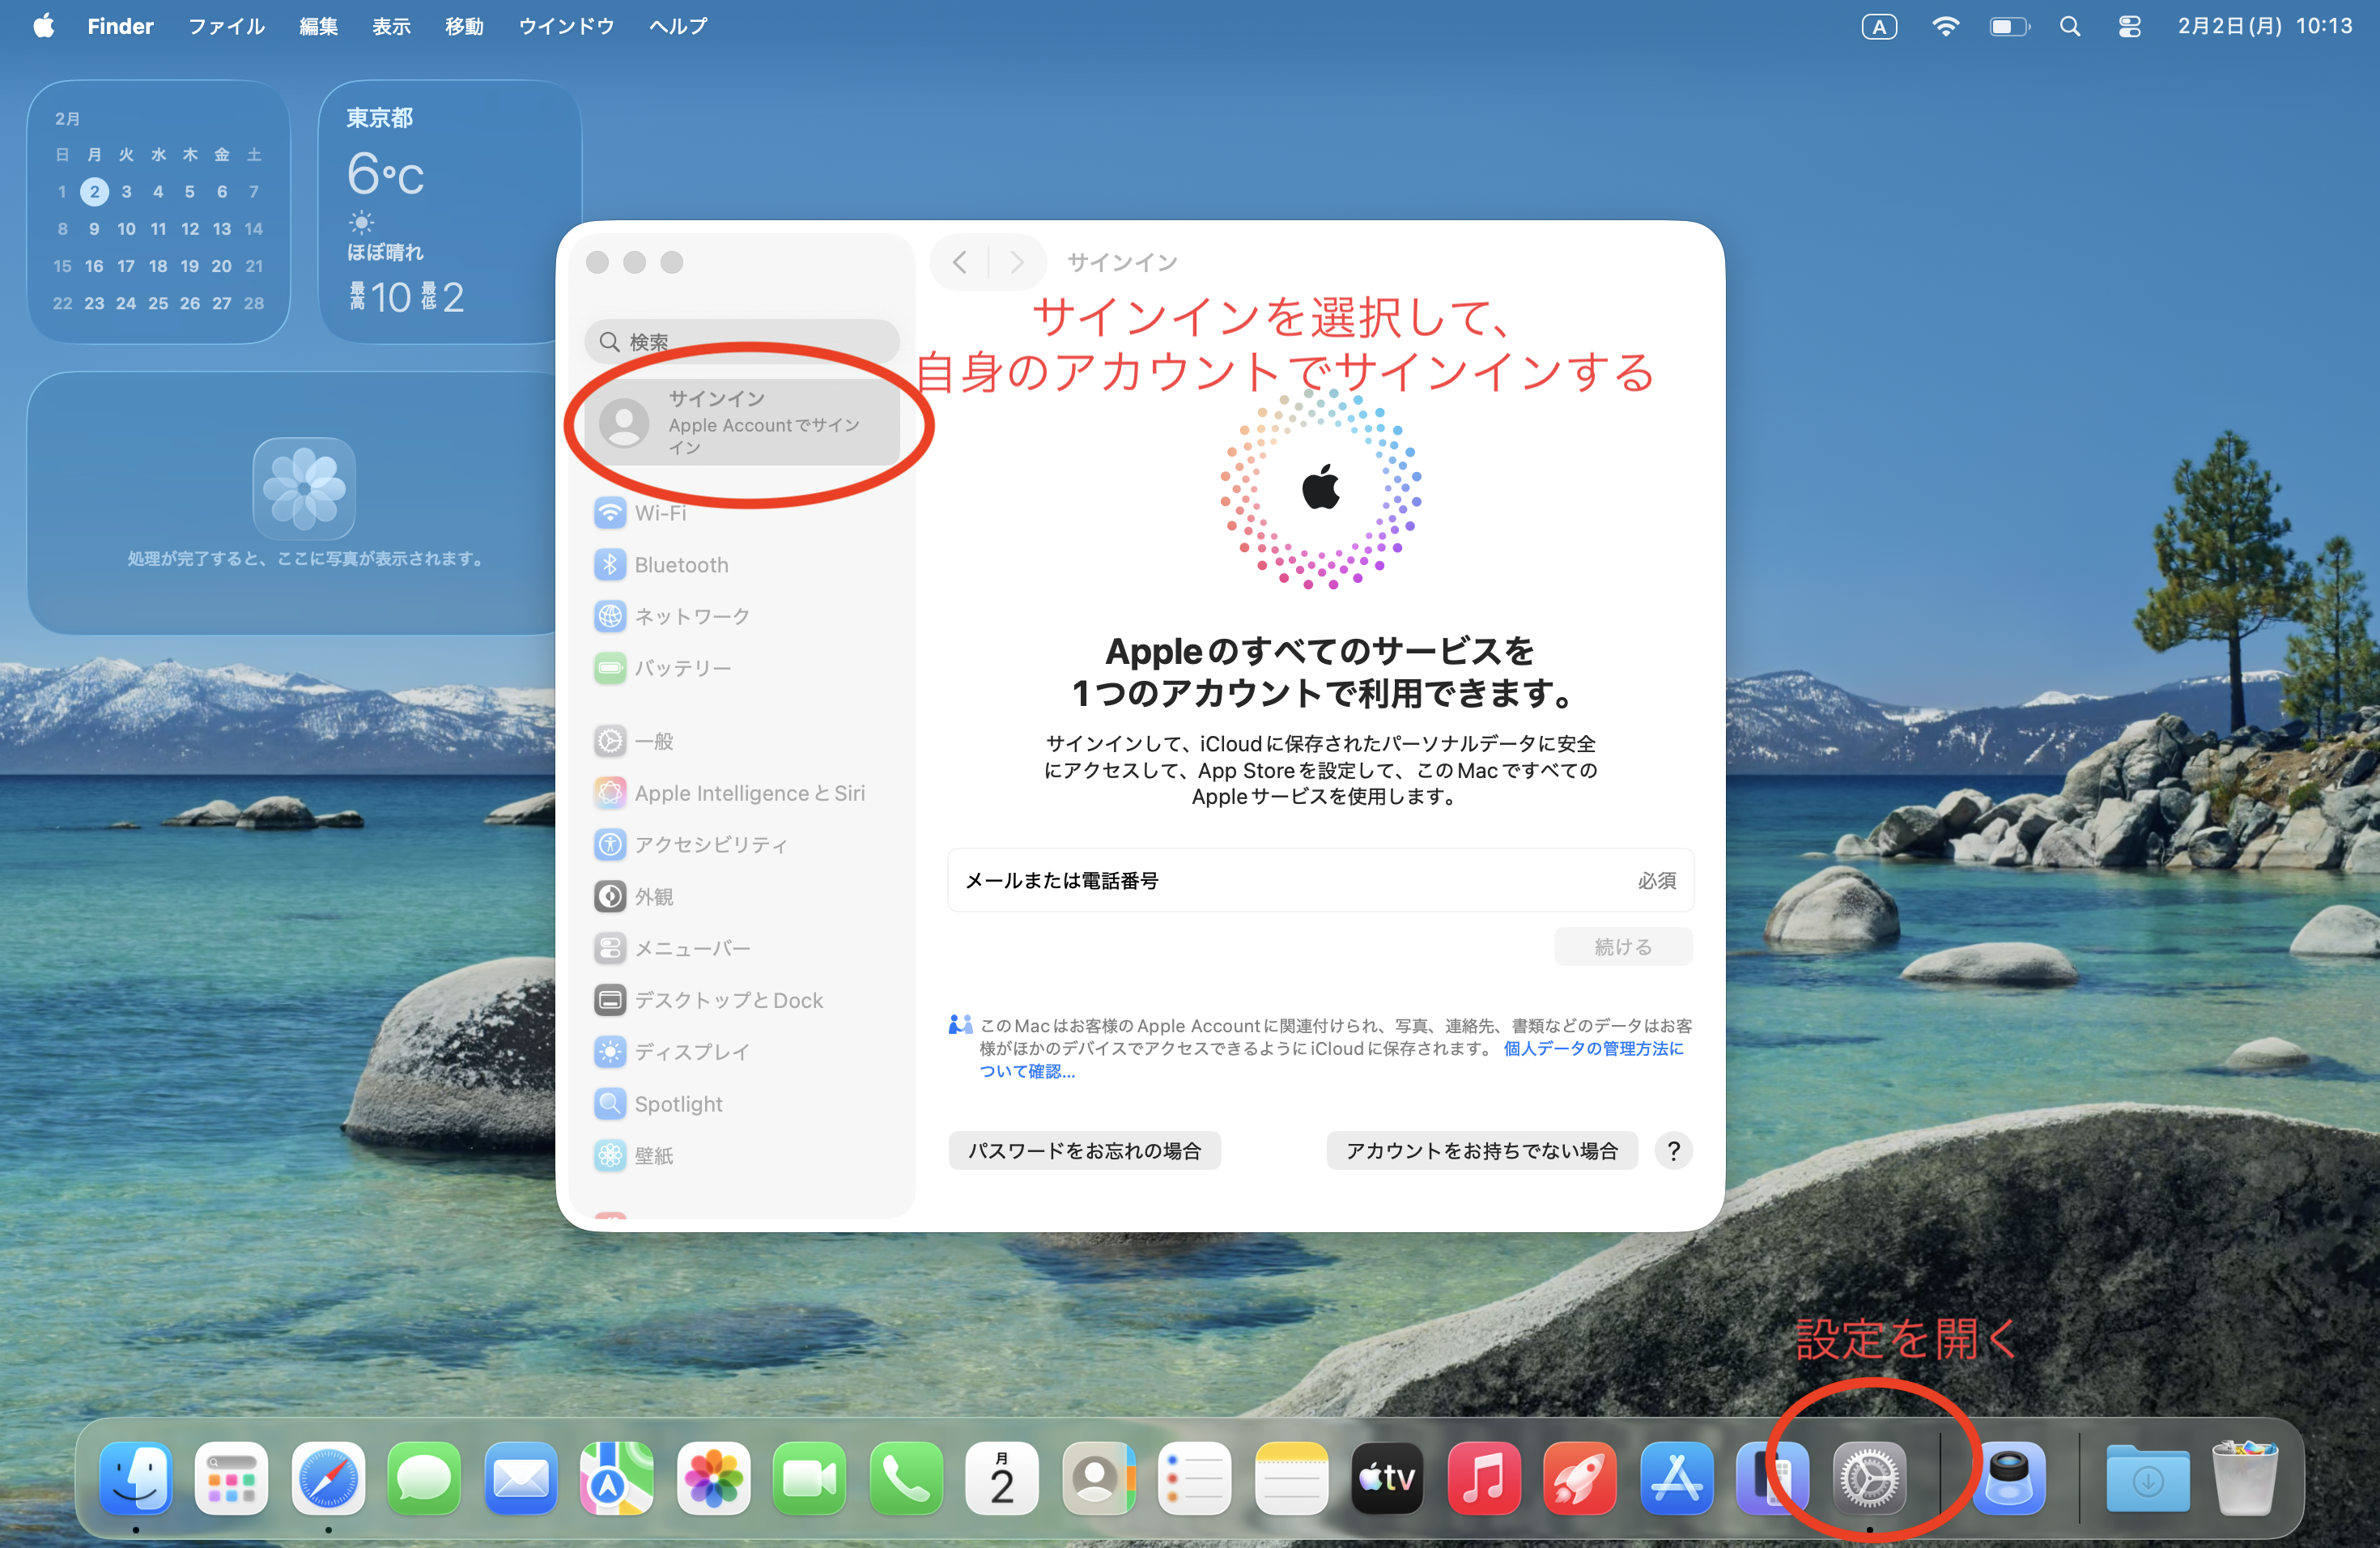Launch the Apple TV app from Dock
Screen dimensions: 2380x1548
1388,1477
